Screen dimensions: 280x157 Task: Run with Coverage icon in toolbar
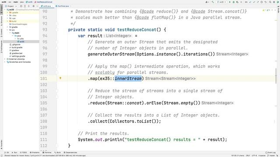[x=237, y=2]
